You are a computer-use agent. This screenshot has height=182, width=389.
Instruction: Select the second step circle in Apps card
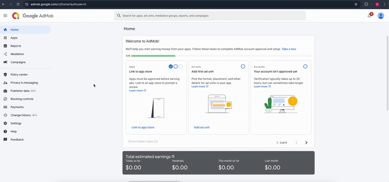click(176, 66)
